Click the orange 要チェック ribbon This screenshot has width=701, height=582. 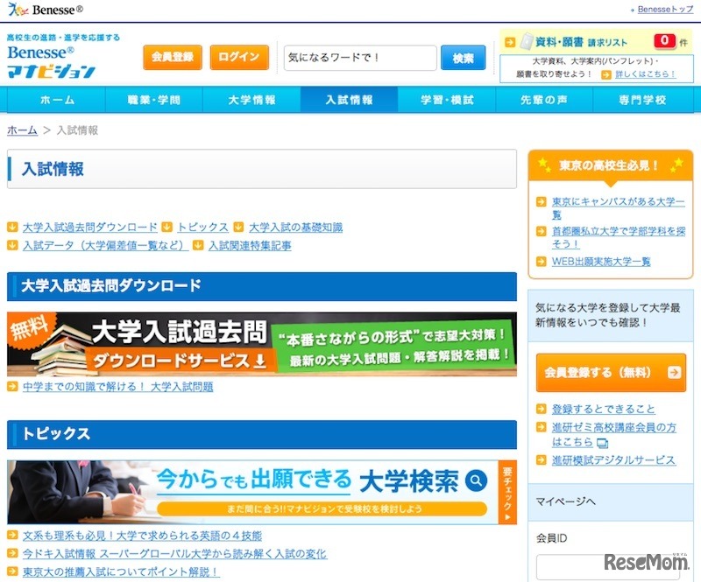click(x=508, y=490)
